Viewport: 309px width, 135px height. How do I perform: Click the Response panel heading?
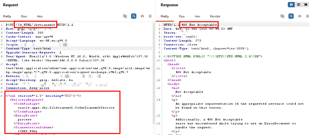click(x=169, y=5)
